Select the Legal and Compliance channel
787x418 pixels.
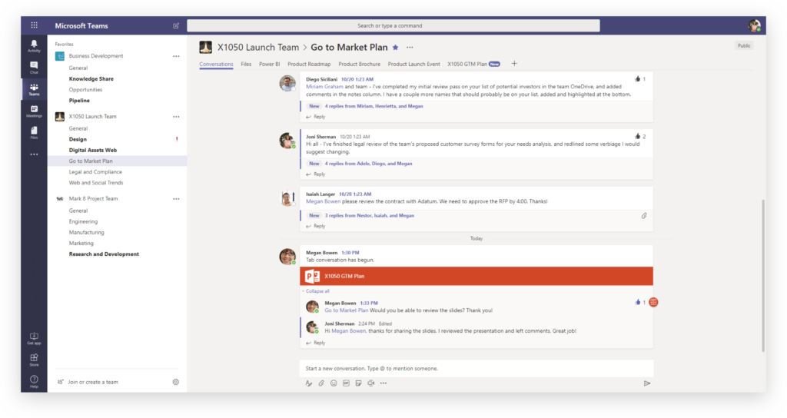click(x=95, y=171)
